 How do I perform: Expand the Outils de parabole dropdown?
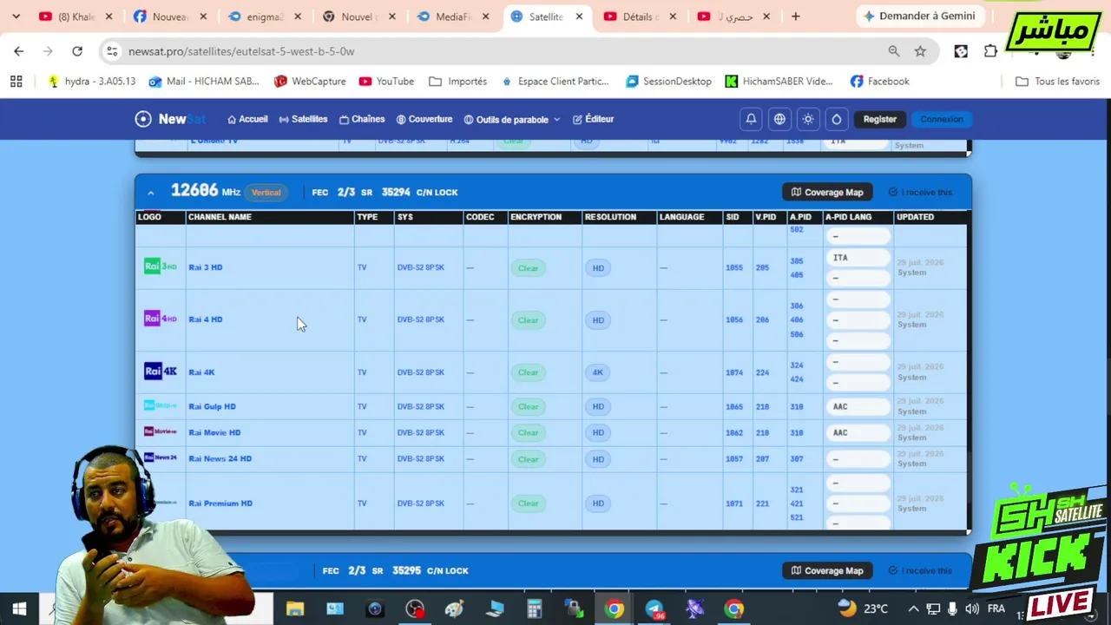coord(512,119)
